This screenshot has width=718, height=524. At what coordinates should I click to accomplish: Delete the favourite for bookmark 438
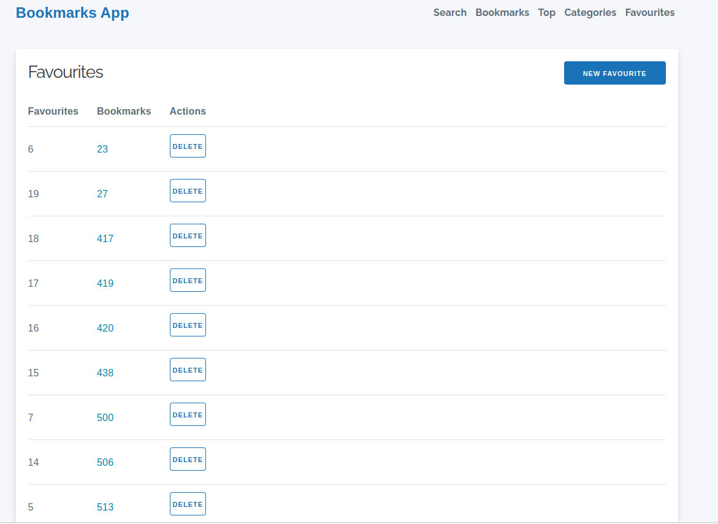(188, 370)
